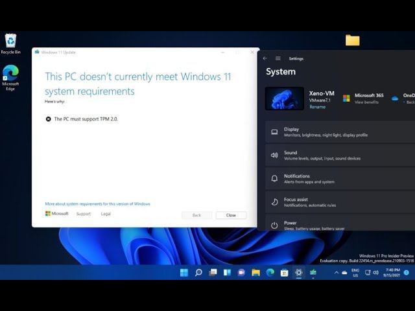Show hidden tray icons chevron
The width and height of the screenshot is (415, 311).
[336, 272]
